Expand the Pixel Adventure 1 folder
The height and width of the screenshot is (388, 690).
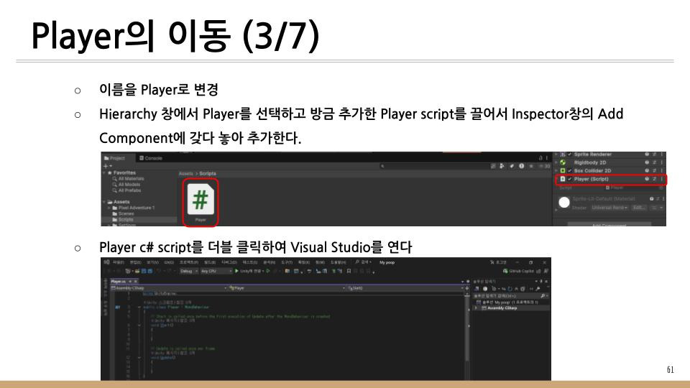tap(109, 208)
